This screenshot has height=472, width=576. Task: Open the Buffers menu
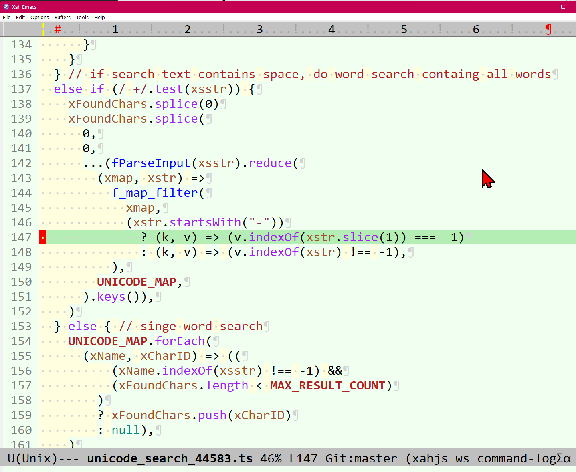62,17
